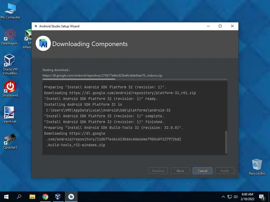Launch paint.net desktop shortcut
This screenshot has width=270, height=202.
coord(10,115)
